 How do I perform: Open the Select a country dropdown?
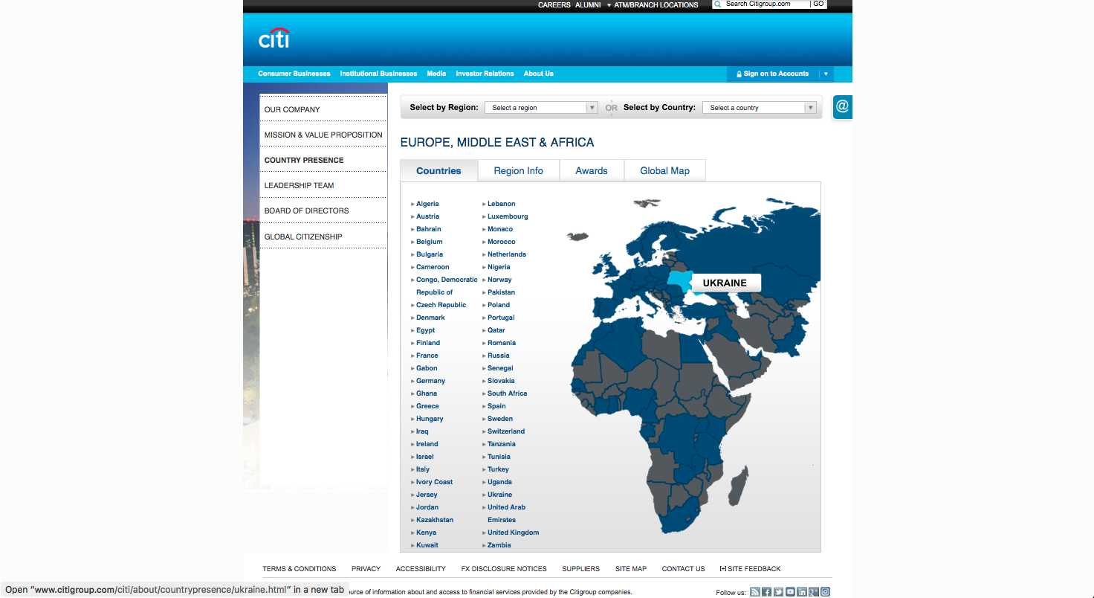point(760,108)
